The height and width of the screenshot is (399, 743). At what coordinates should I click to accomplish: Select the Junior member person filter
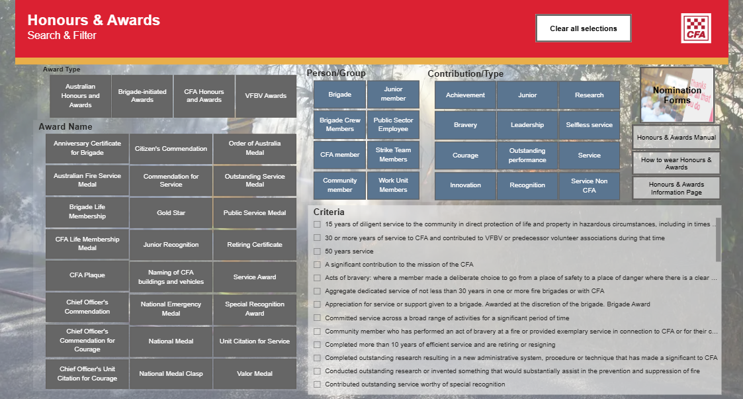pyautogui.click(x=393, y=95)
